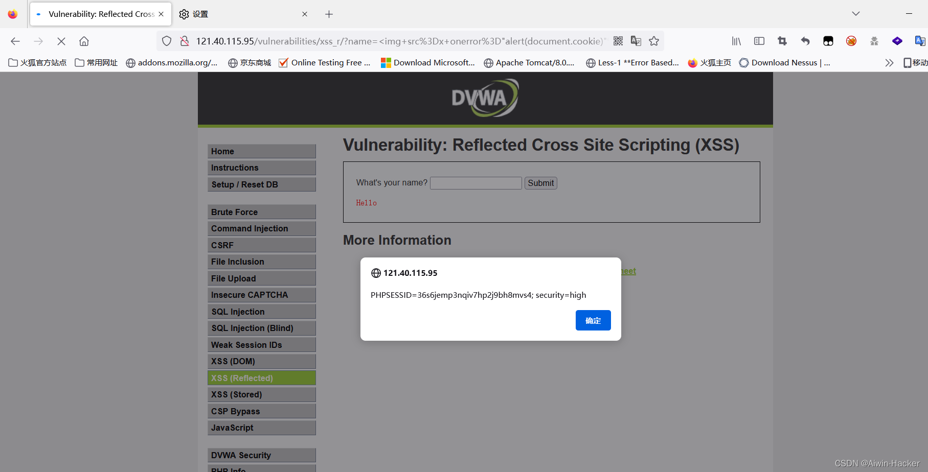Image resolution: width=928 pixels, height=472 pixels.
Task: Open the SQL Injection page
Action: click(x=262, y=312)
